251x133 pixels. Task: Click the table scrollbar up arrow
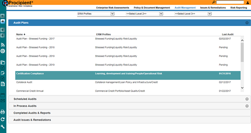(242, 40)
